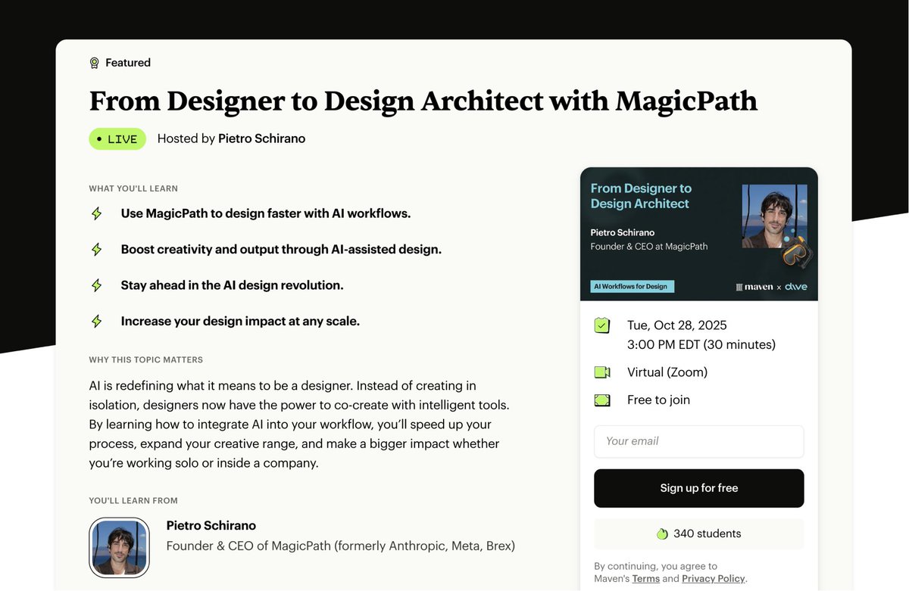Click the dive logo on the event banner
Viewport: 909px width, 591px height.
click(795, 287)
